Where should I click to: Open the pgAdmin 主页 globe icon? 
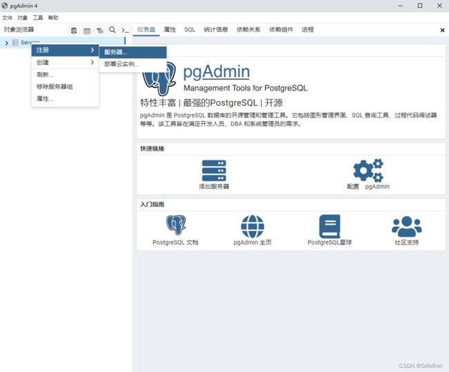click(253, 226)
